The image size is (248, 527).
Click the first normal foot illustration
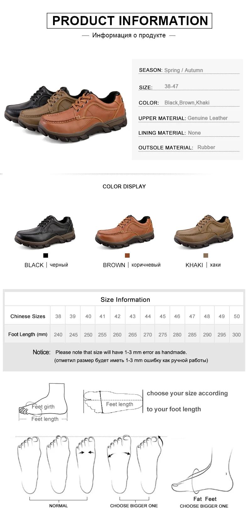click(x=29, y=464)
